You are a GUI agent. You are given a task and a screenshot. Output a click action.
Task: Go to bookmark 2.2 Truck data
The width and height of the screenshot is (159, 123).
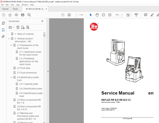[24, 68]
